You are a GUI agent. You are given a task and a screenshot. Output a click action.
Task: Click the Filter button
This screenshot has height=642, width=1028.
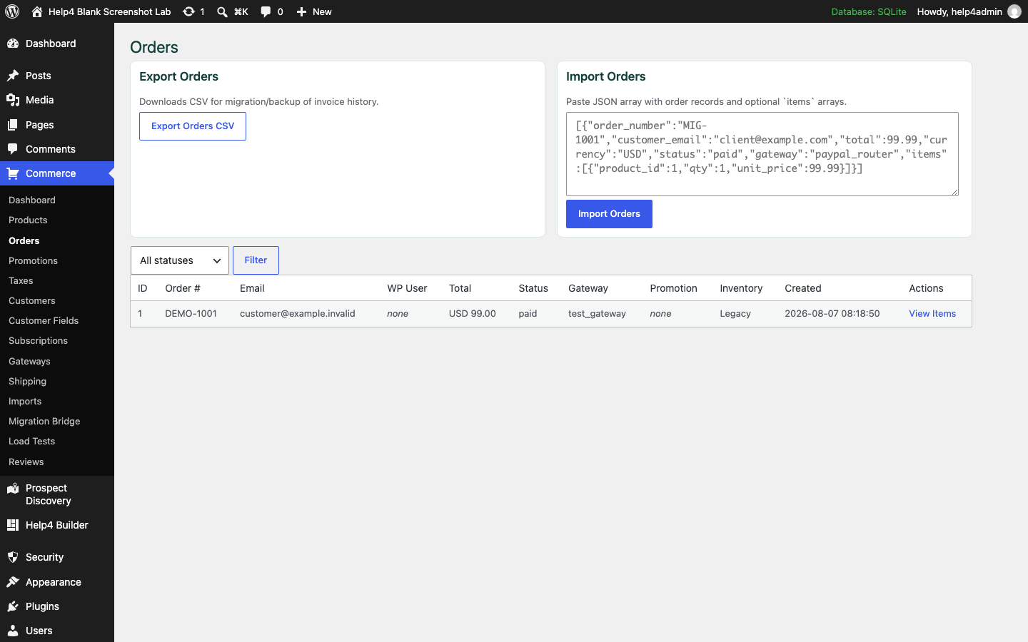pos(256,260)
